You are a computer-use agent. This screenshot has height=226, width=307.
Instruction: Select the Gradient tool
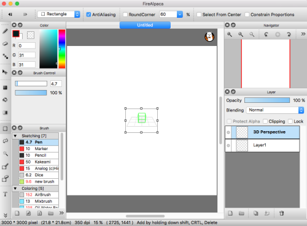click(x=5, y=113)
